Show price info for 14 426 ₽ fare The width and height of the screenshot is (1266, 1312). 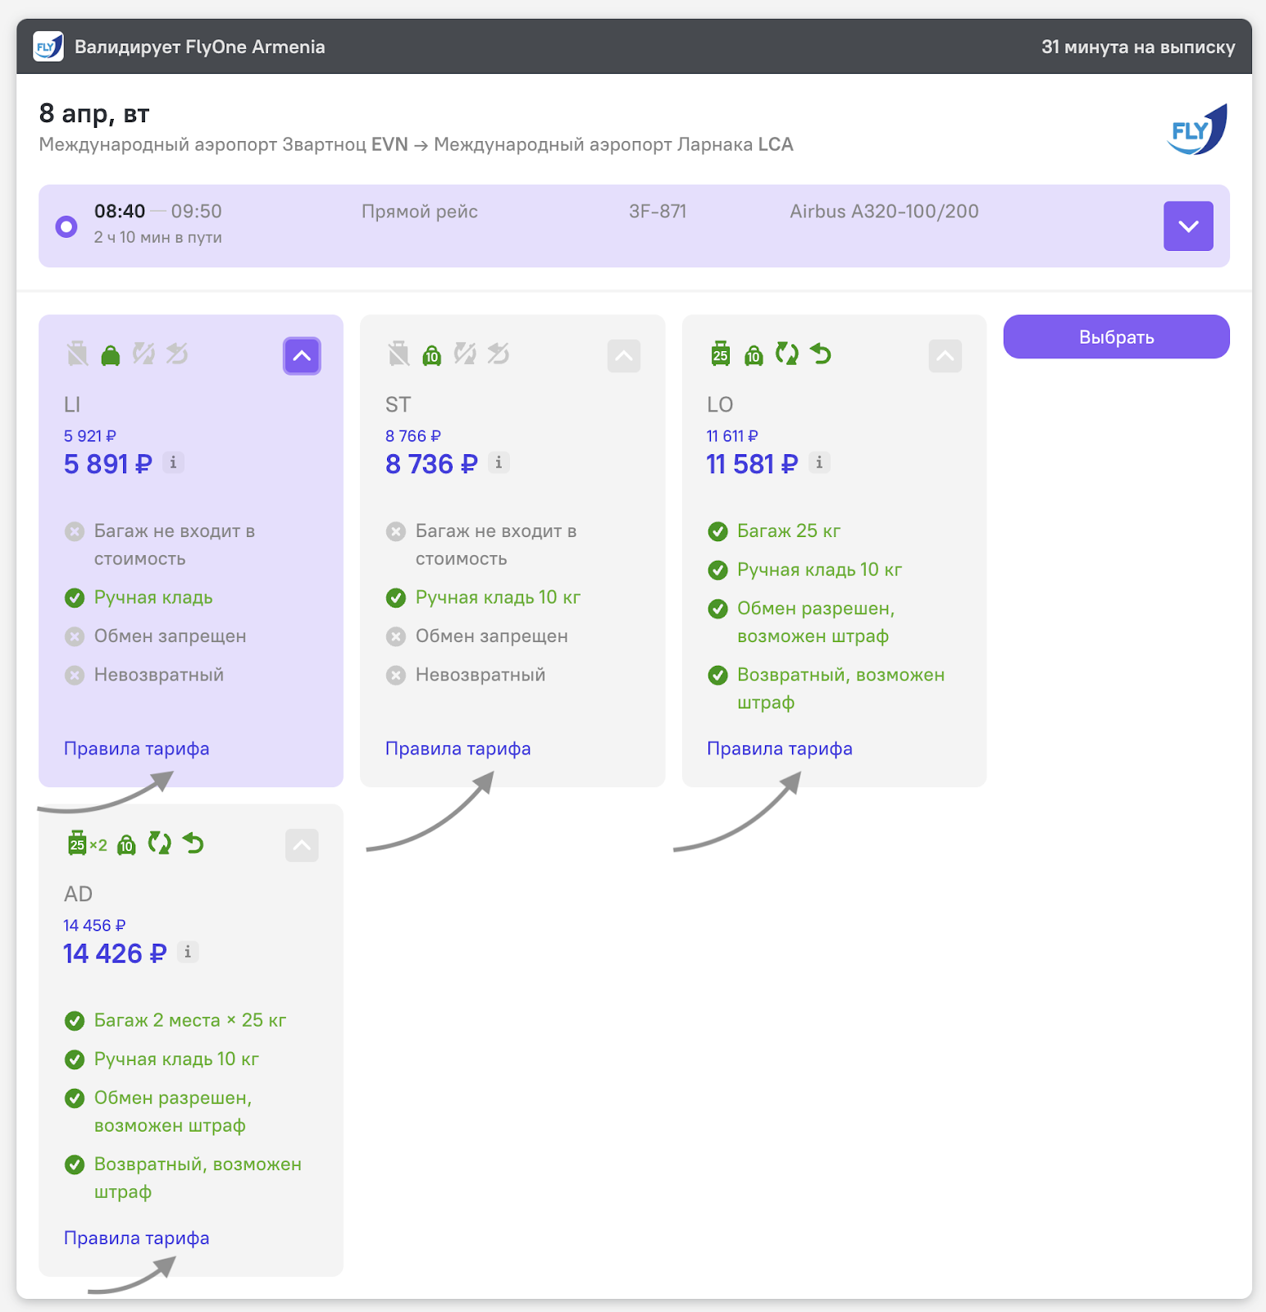[x=188, y=952]
